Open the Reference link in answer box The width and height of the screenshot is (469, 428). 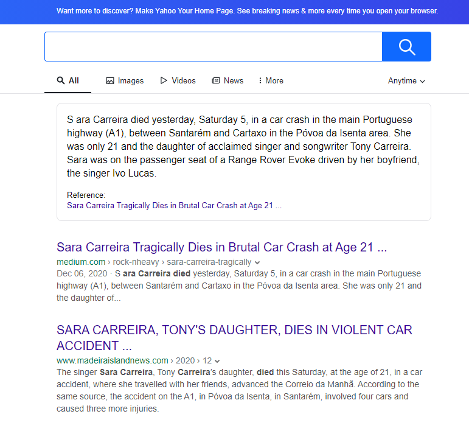click(174, 206)
